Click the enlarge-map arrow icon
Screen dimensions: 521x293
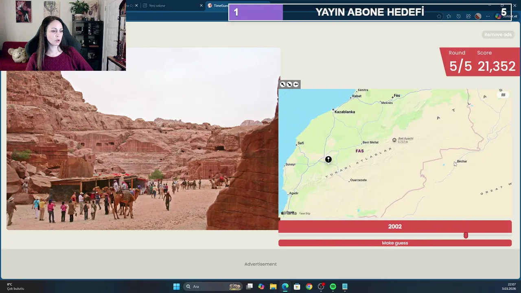[x=283, y=84]
